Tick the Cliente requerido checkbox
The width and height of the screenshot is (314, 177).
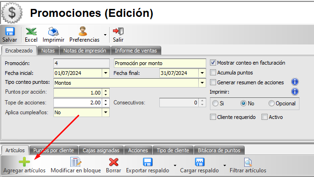(x=213, y=117)
